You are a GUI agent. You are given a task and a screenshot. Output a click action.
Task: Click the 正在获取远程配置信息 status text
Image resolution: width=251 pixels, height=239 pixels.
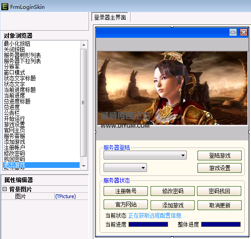(158, 215)
